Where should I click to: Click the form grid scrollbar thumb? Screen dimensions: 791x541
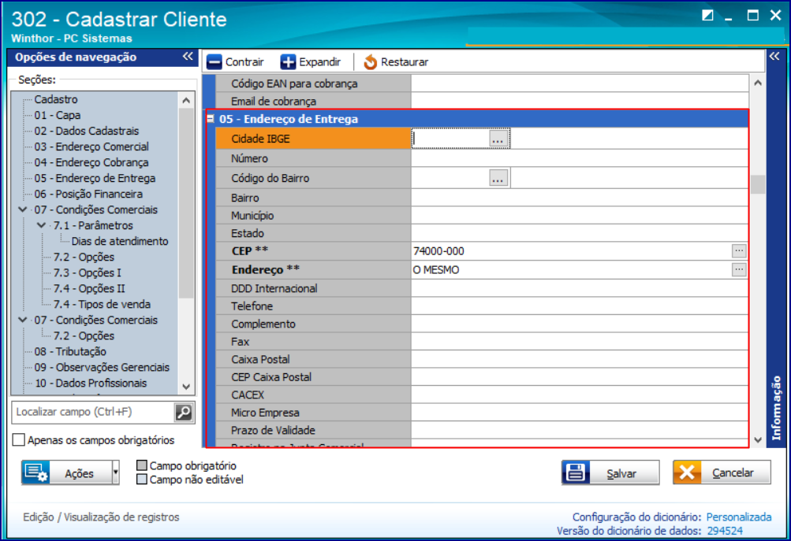pos(758,183)
